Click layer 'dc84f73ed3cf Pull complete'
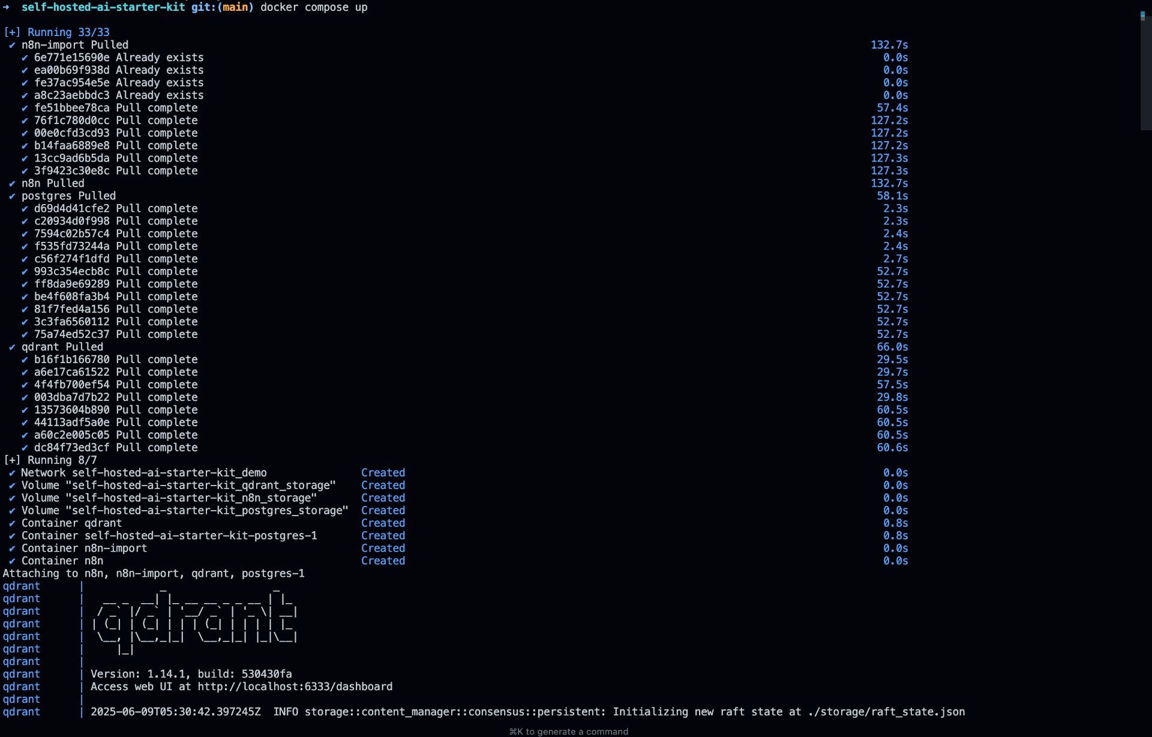The image size is (1152, 737). click(116, 448)
